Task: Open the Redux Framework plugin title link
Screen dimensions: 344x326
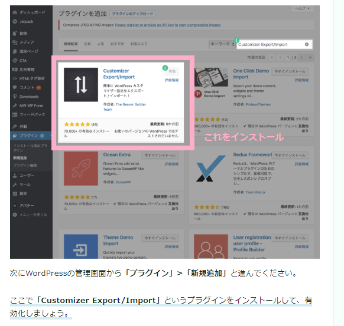Action: point(252,154)
